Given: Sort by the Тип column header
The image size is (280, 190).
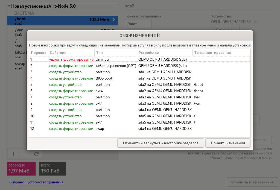Looking at the screenshot, I should coord(116,53).
